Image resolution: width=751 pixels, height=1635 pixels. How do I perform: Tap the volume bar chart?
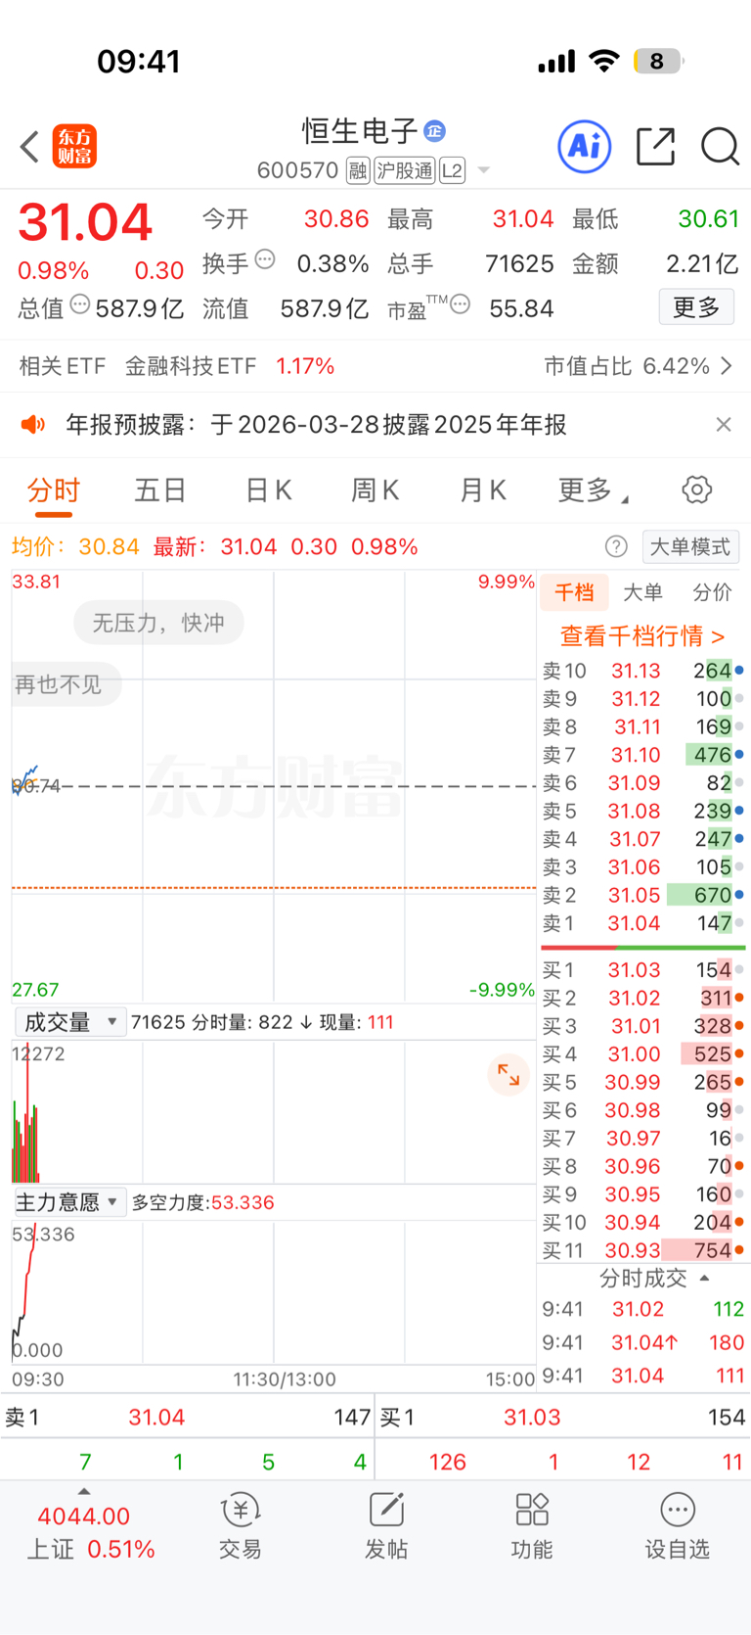point(274,1111)
